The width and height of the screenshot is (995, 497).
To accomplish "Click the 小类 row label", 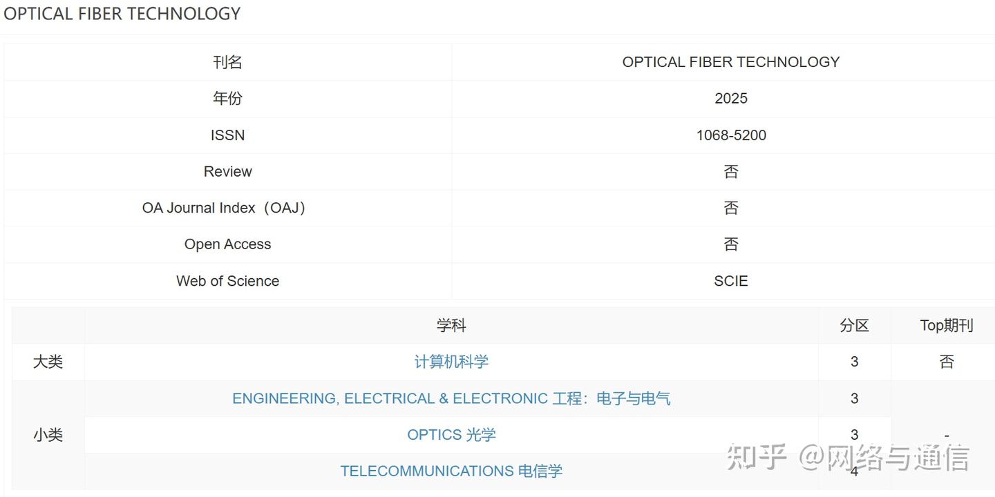I will (48, 435).
